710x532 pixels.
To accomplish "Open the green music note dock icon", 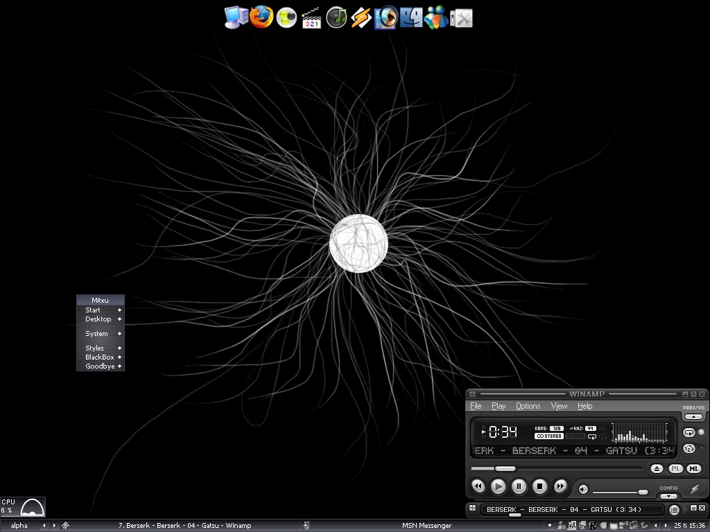I will coord(336,17).
